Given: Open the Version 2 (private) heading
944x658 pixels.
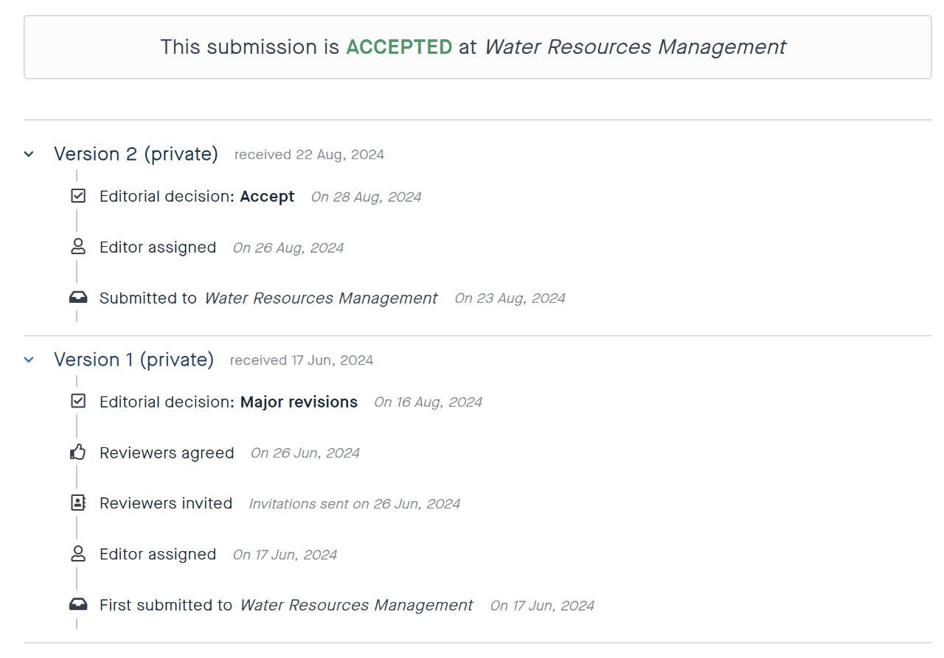Looking at the screenshot, I should [x=136, y=154].
